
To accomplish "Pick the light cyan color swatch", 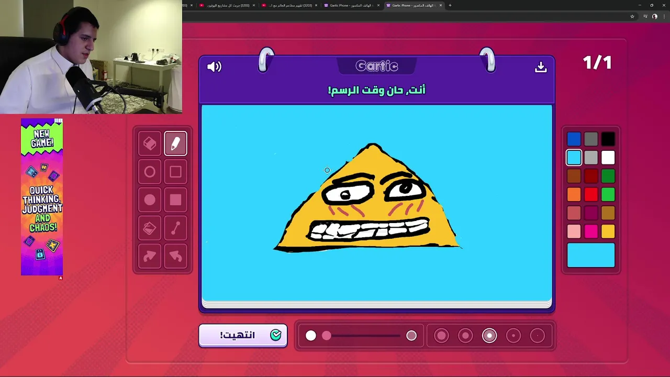I will [574, 157].
